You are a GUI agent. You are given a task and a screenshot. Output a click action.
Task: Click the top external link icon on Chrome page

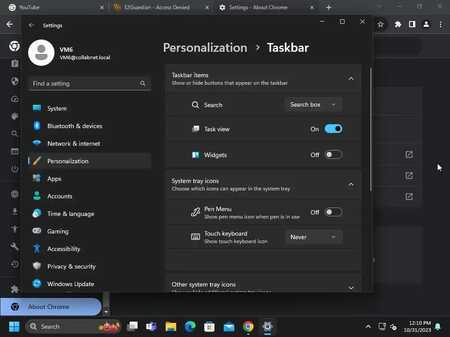point(409,154)
